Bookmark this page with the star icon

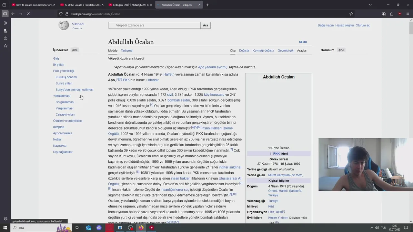(x=351, y=14)
